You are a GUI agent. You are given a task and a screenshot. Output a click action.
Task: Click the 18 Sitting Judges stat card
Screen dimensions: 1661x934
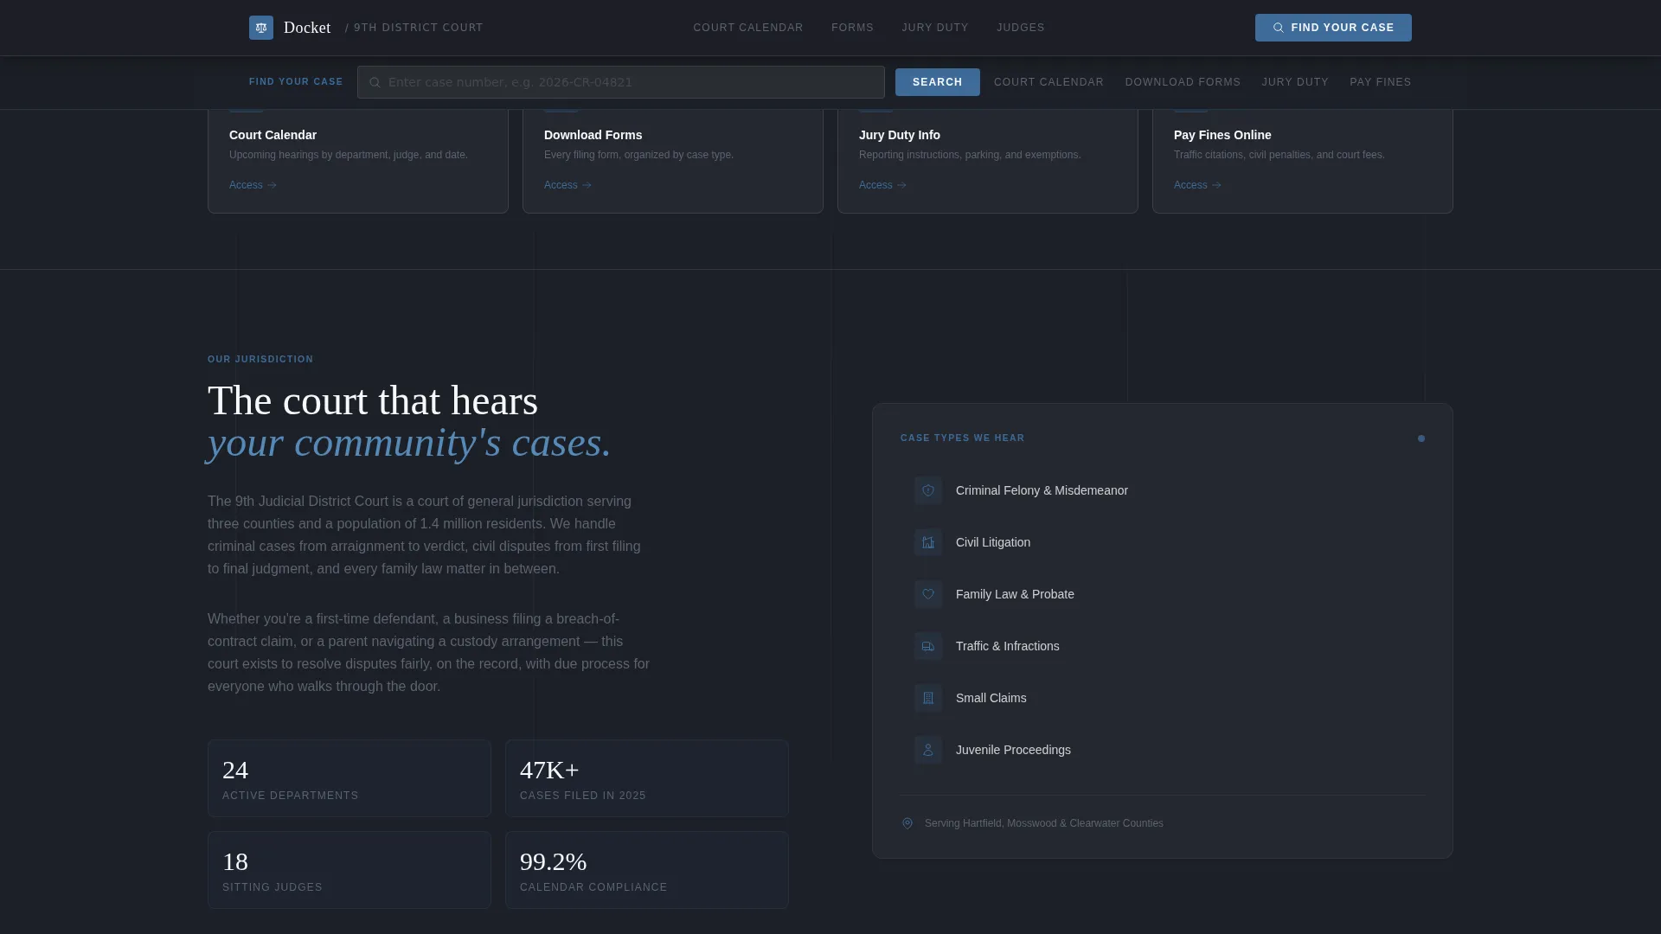(350, 870)
